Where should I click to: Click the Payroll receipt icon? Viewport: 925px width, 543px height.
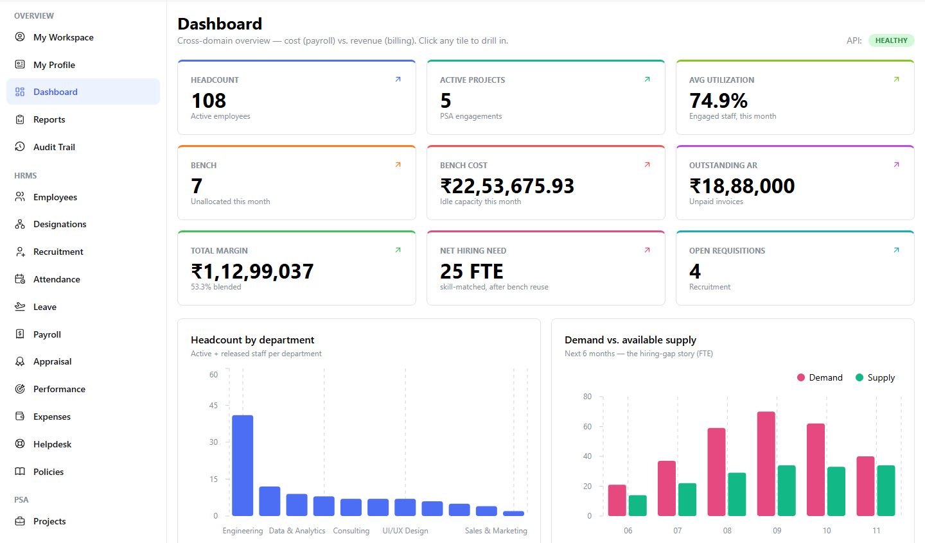click(x=20, y=334)
